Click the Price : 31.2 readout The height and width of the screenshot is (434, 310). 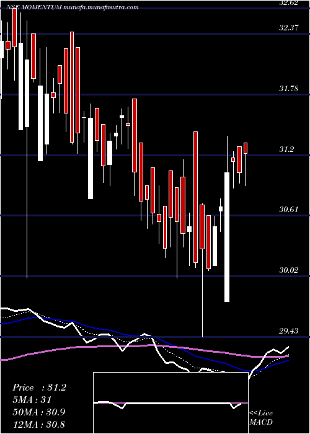[x=39, y=387]
